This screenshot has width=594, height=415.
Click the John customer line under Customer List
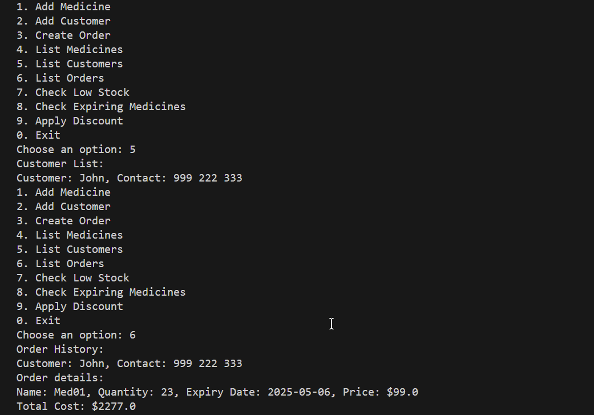(x=129, y=178)
